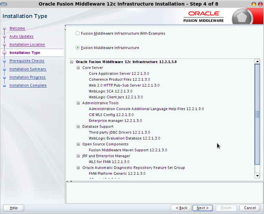
Task: Click the Oracle Fusion Middleware logo
Action: pos(203,17)
